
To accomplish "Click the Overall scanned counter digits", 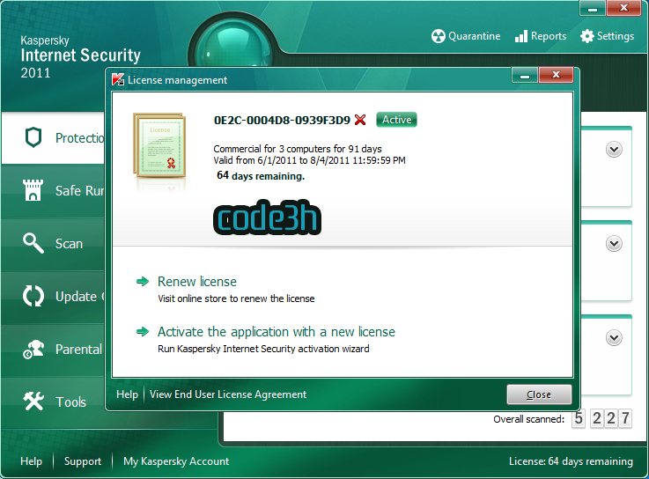I will (601, 418).
